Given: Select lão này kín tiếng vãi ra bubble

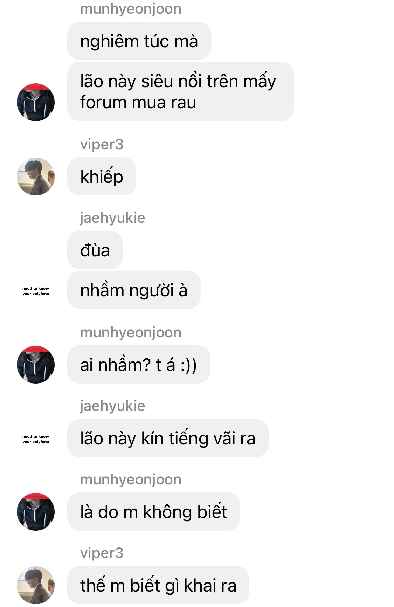Looking at the screenshot, I should click(168, 438).
